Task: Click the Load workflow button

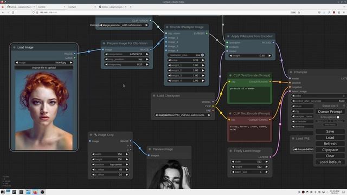Action: point(330,138)
